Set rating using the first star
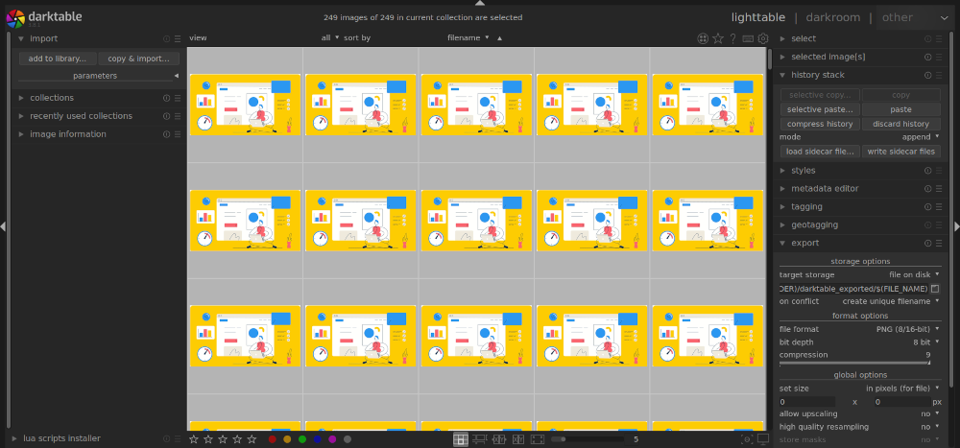This screenshot has width=960, height=448. coord(194,438)
